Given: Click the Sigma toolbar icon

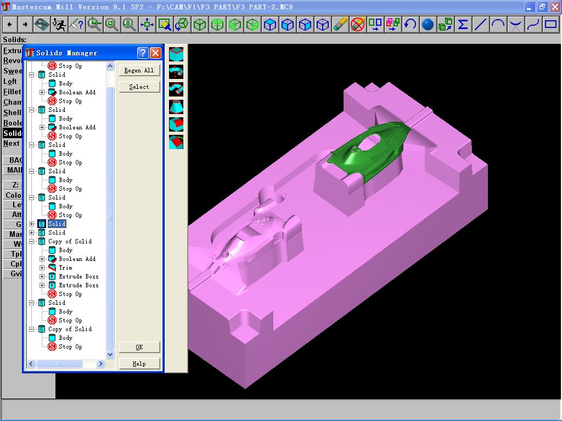Looking at the screenshot, I should [x=463, y=24].
